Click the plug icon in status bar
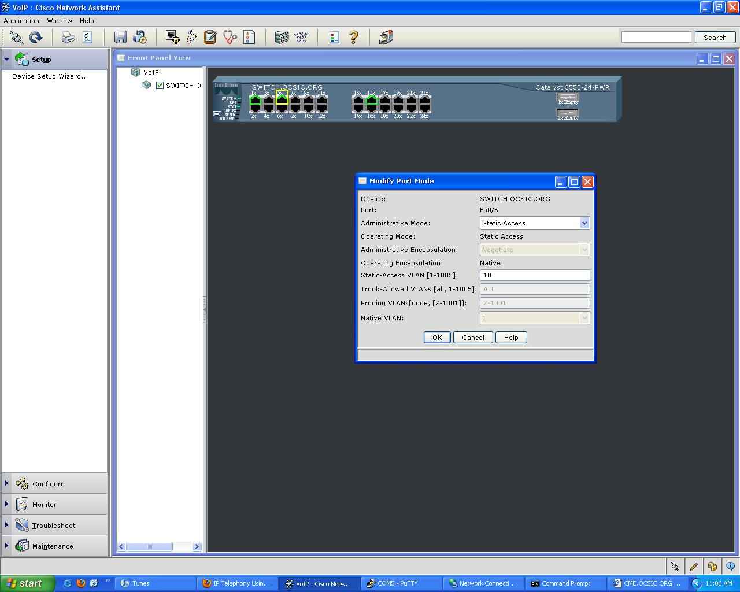The image size is (740, 592). [675, 567]
